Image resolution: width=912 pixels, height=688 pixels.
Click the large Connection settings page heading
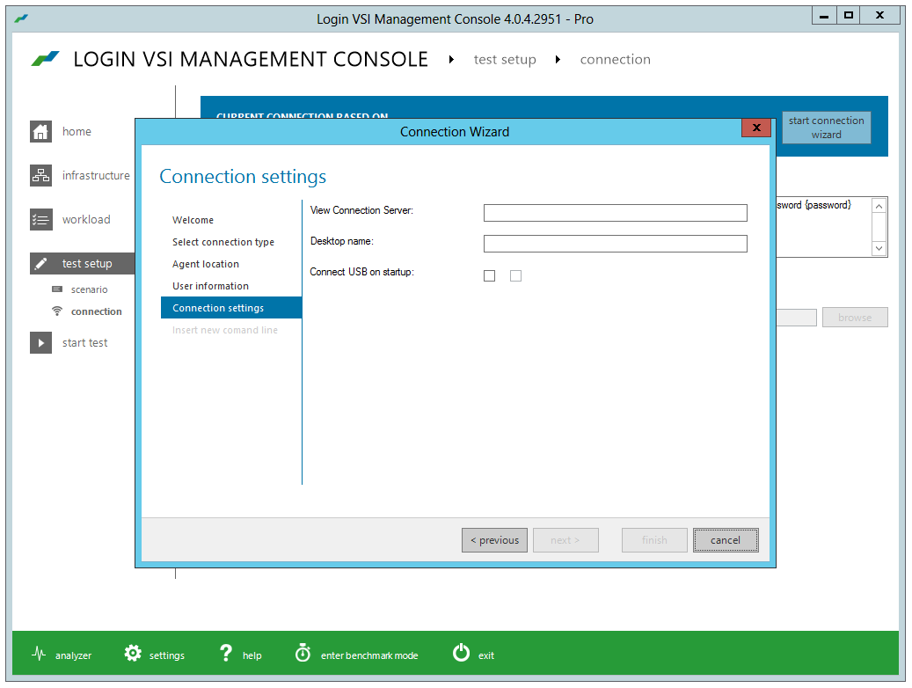(243, 176)
